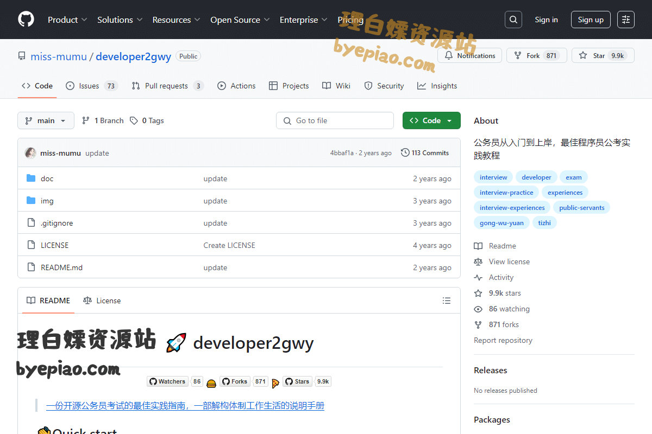This screenshot has height=434, width=652.
Task: Select the License tab in file viewer
Action: 102,301
